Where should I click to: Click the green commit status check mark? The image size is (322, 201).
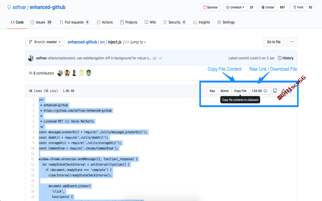[160, 58]
